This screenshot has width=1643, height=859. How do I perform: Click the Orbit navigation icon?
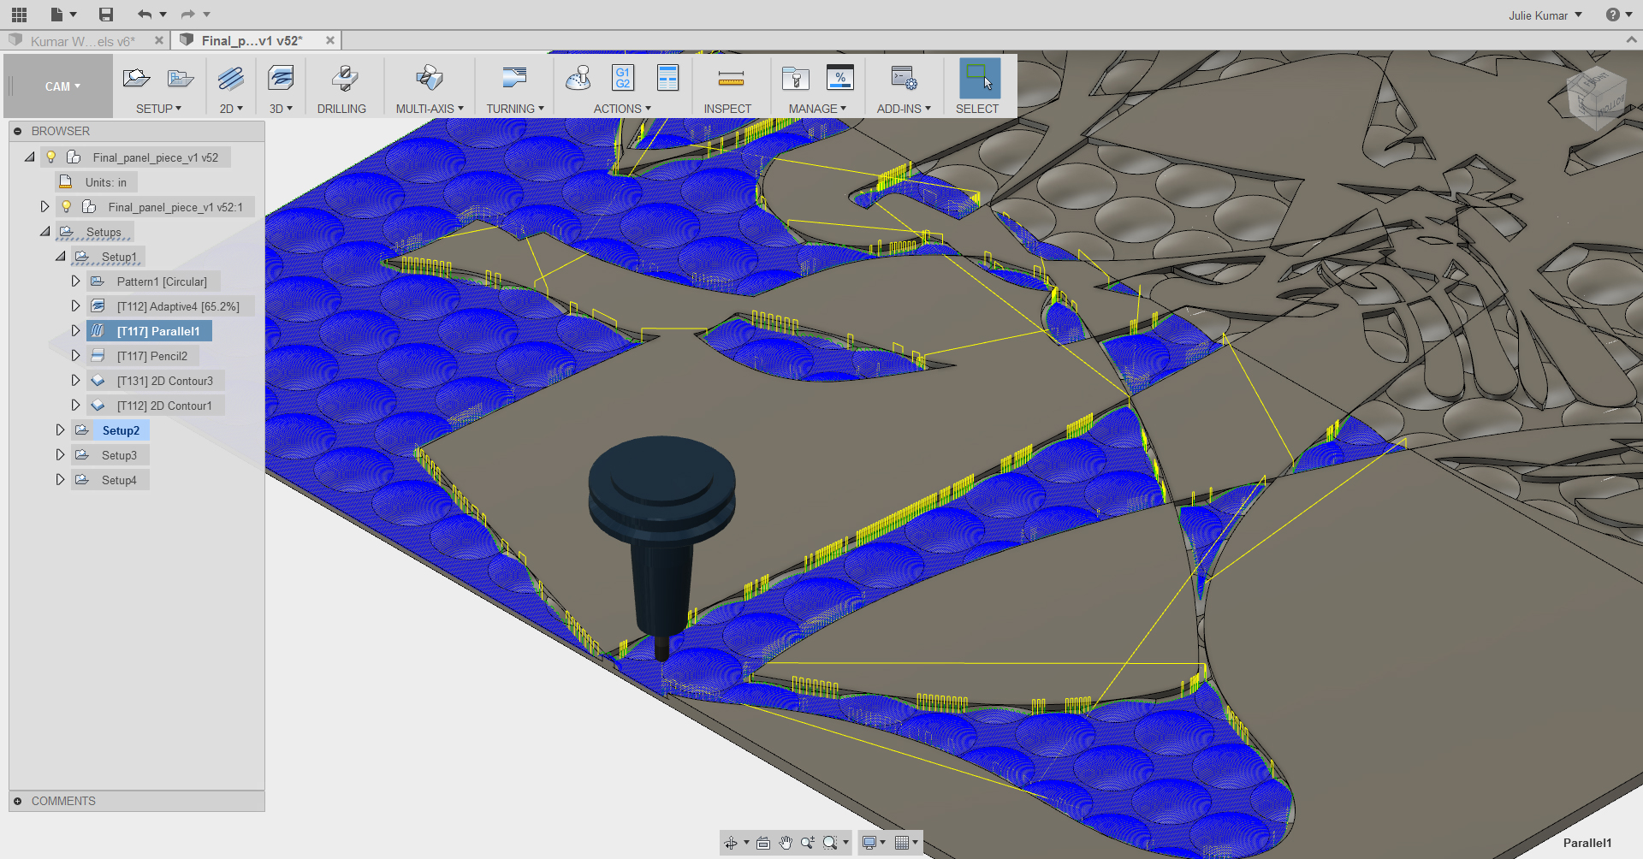click(731, 843)
